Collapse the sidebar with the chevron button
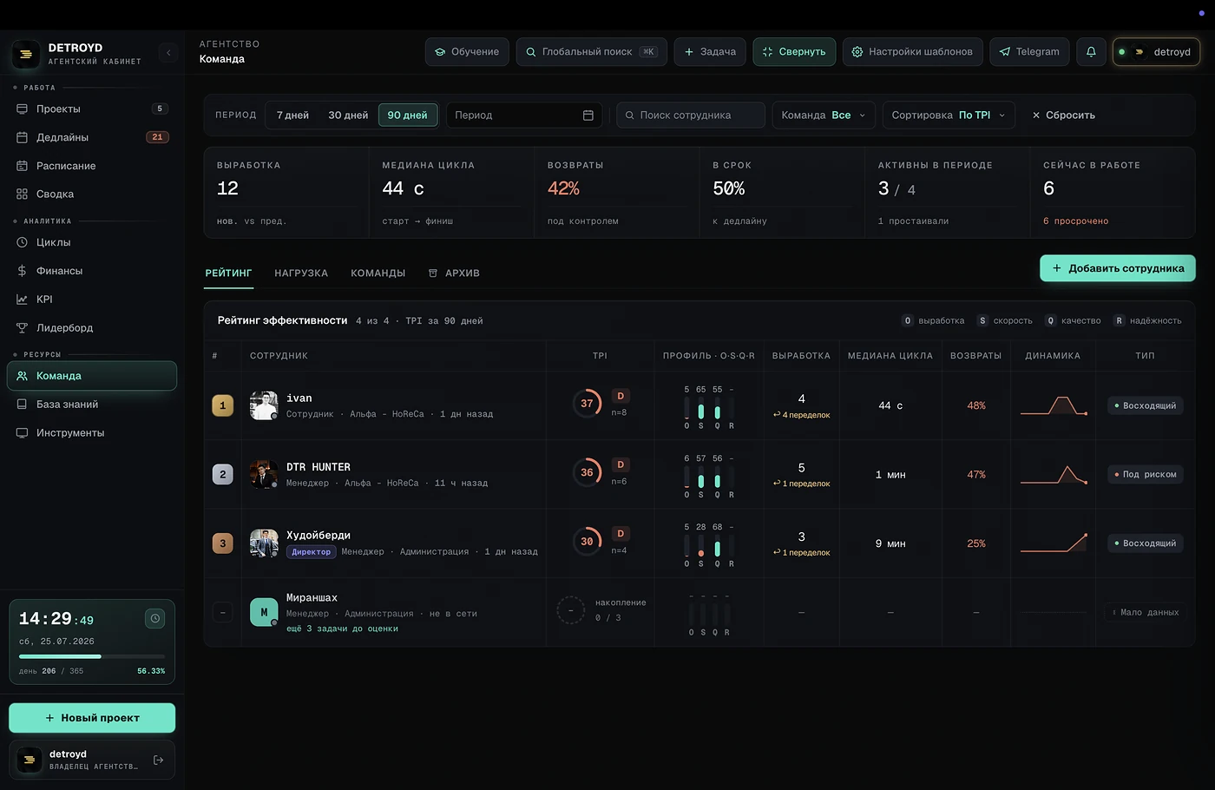The width and height of the screenshot is (1215, 790). pos(168,53)
